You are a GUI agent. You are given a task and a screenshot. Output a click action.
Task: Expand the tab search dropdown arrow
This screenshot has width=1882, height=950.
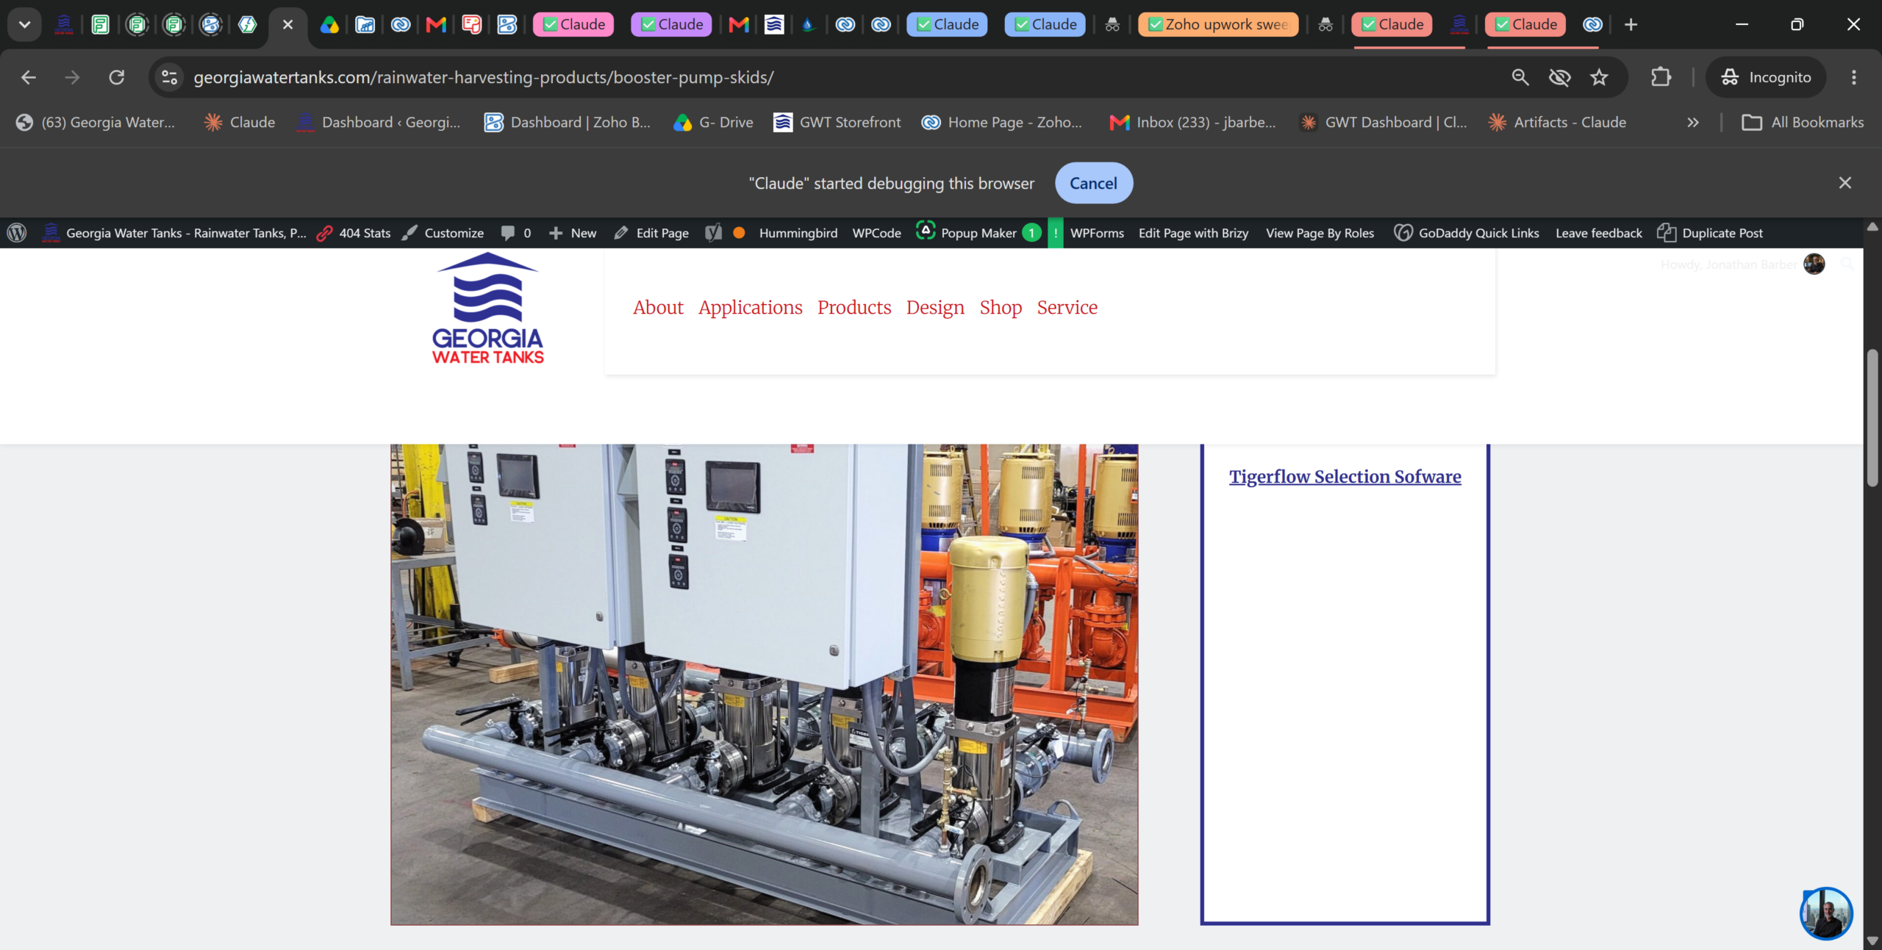click(24, 24)
